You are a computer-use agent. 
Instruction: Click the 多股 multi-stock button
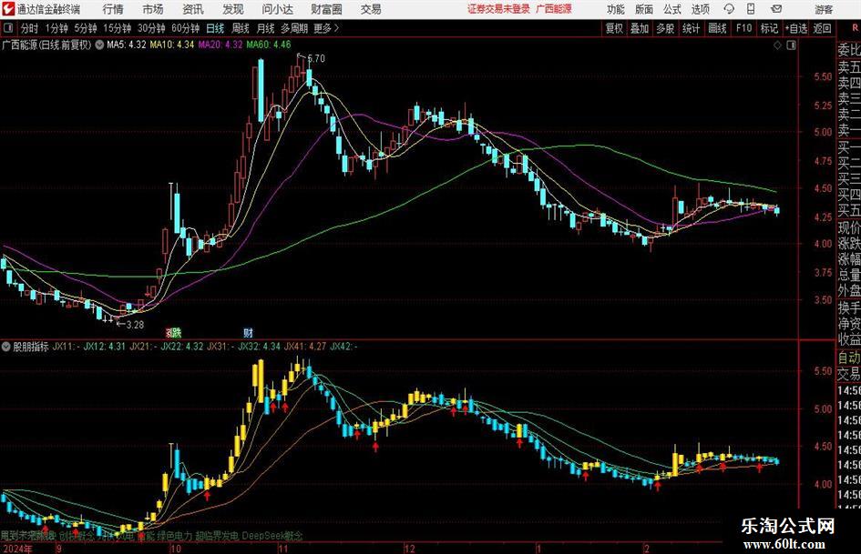(x=665, y=28)
